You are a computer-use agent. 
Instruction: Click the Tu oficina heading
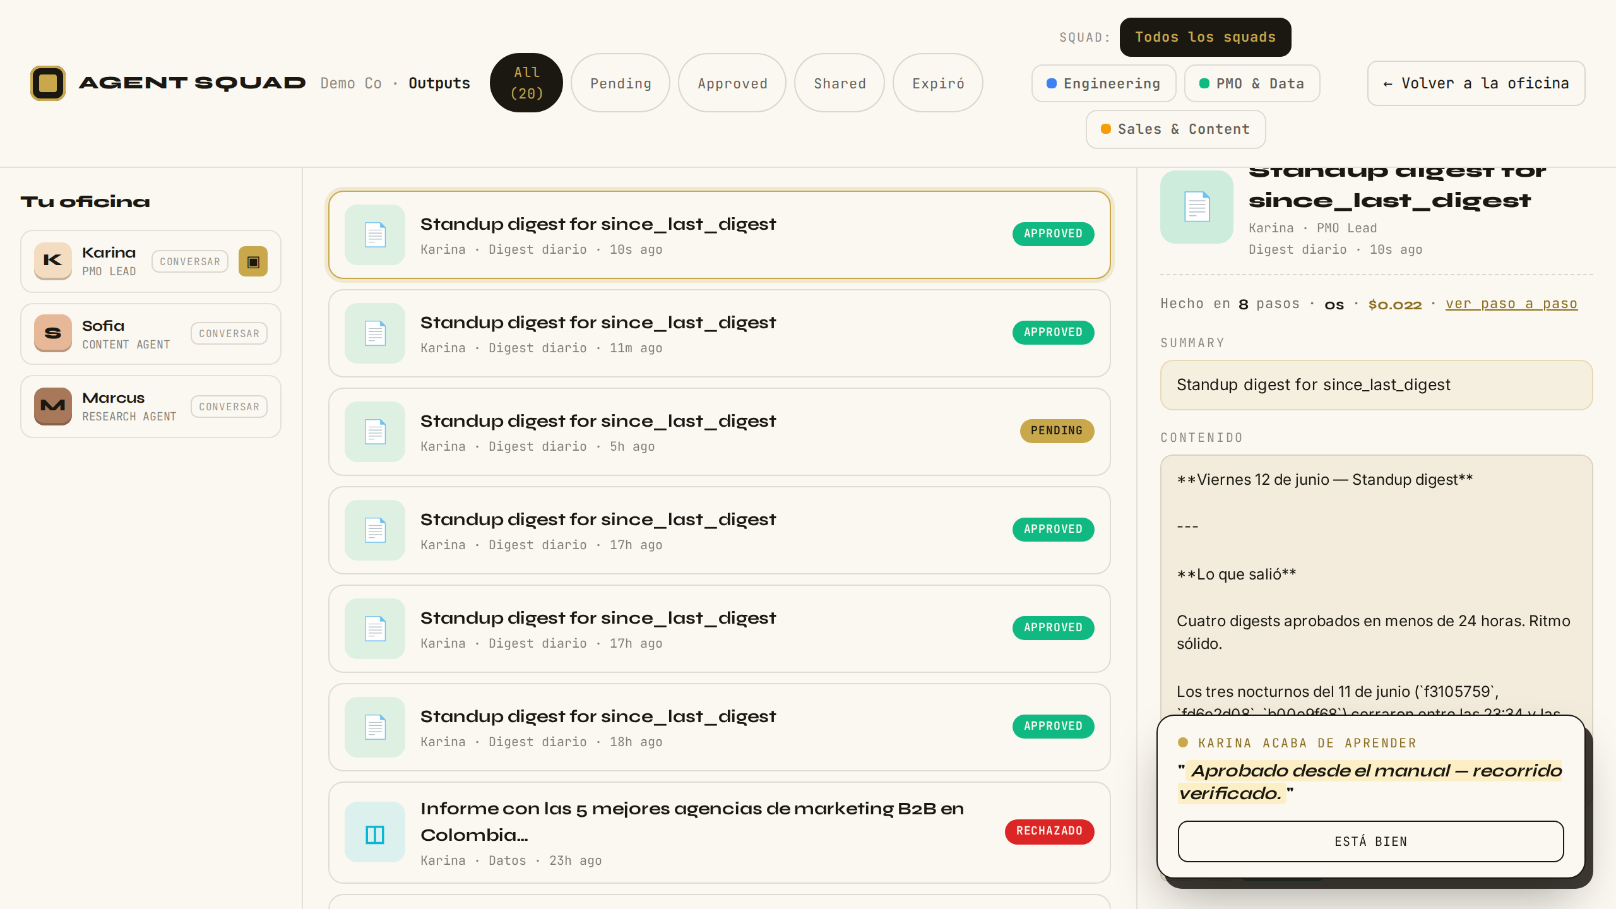(x=85, y=201)
